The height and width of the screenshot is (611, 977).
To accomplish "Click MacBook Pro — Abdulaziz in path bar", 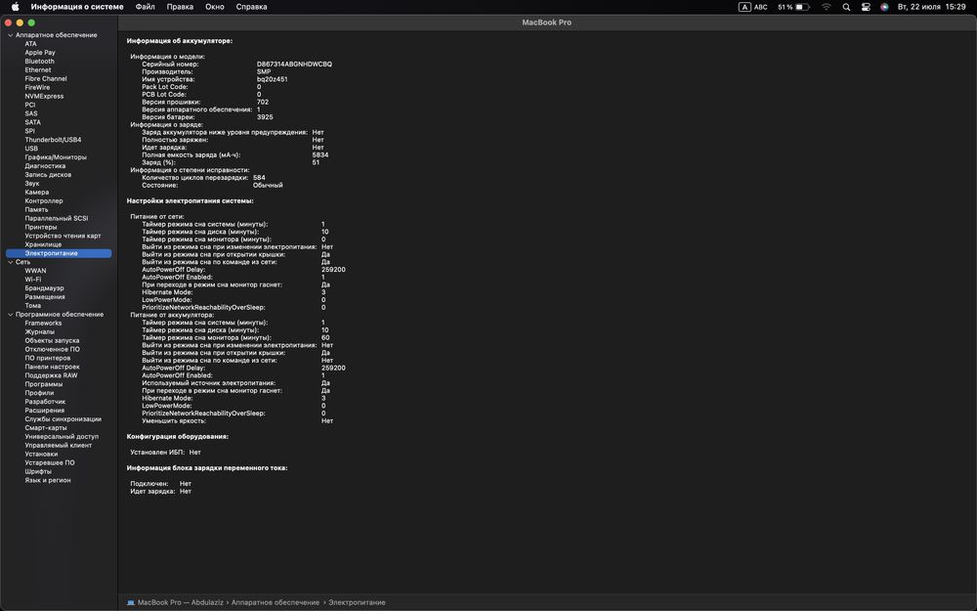I will point(180,602).
